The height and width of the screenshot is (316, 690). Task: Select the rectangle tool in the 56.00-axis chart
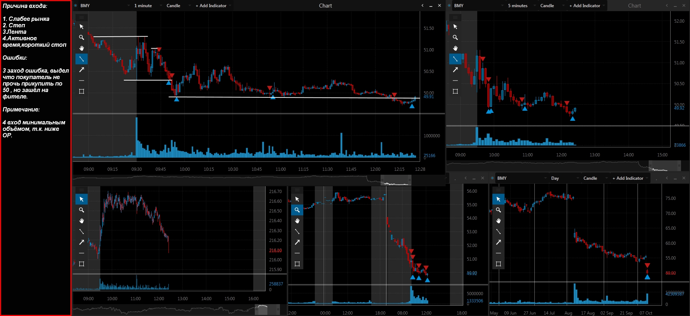point(297,264)
